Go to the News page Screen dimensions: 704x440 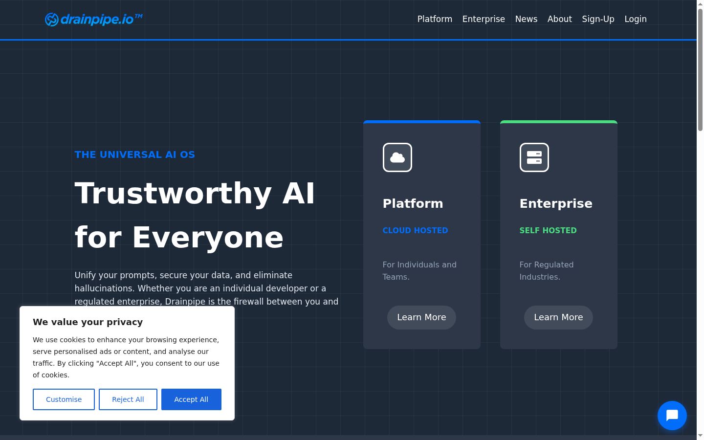click(526, 19)
